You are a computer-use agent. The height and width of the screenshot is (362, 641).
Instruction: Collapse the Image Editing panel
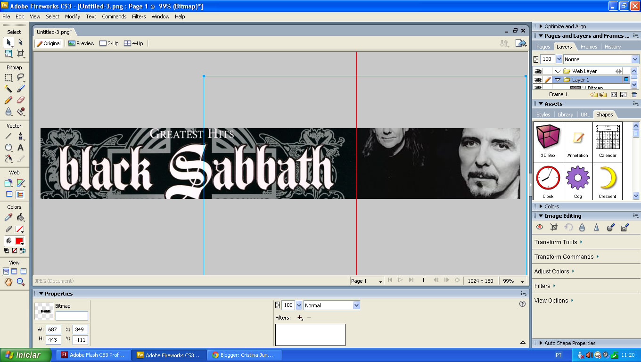coord(541,216)
